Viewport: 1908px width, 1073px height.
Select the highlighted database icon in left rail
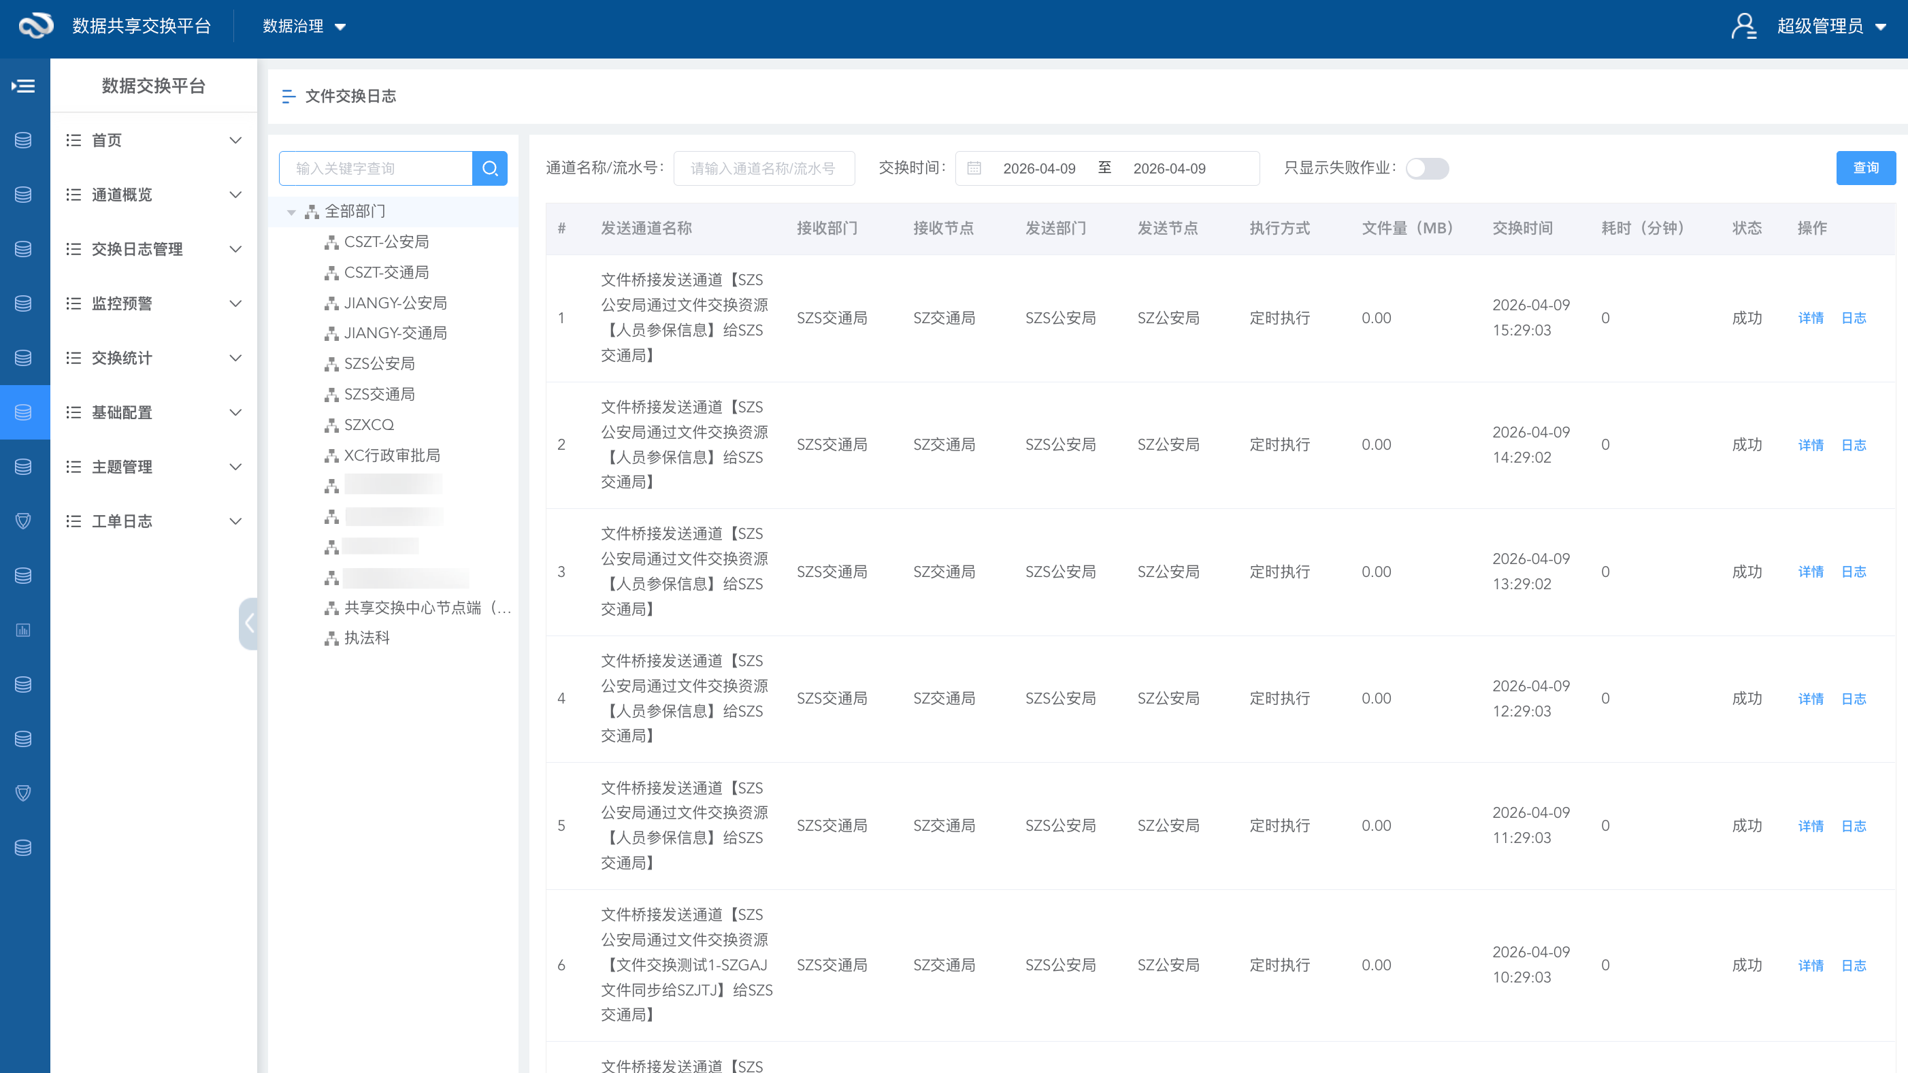pos(24,412)
